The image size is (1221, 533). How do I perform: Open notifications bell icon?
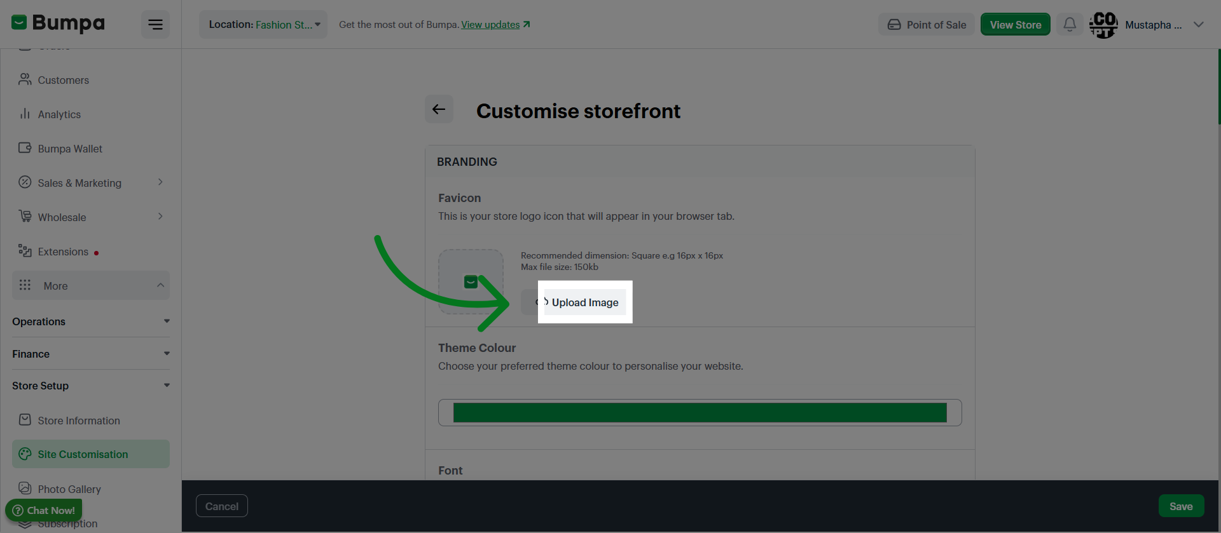(x=1070, y=25)
